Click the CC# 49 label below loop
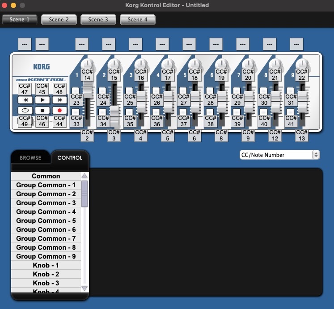The width and height of the screenshot is (334, 309). 25,121
